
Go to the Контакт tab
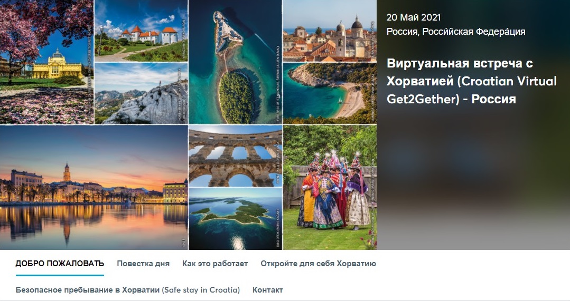267,290
